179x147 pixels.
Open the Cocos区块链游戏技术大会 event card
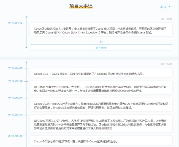click(x=101, y=30)
